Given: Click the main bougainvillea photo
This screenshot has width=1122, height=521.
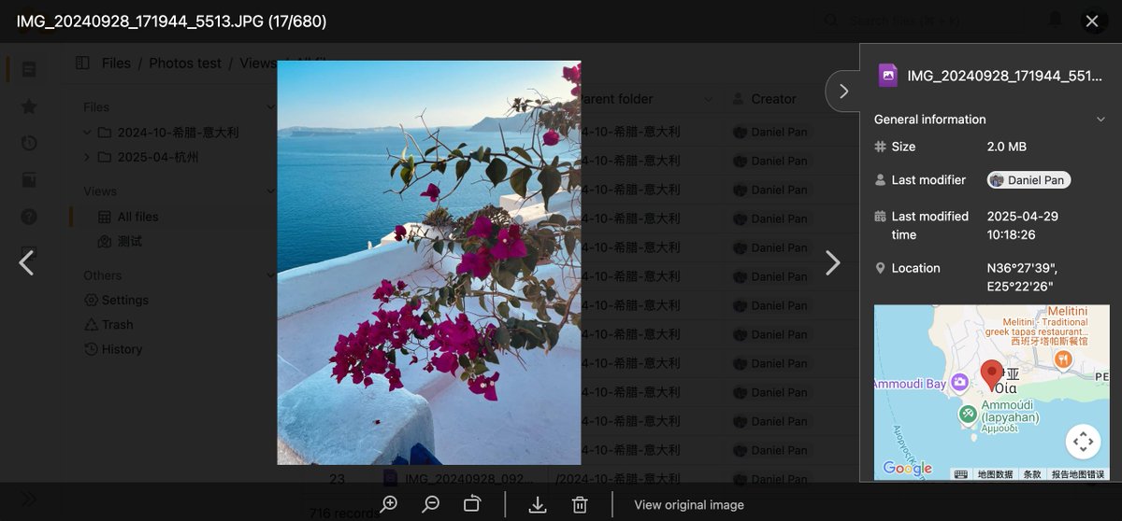Looking at the screenshot, I should (429, 262).
